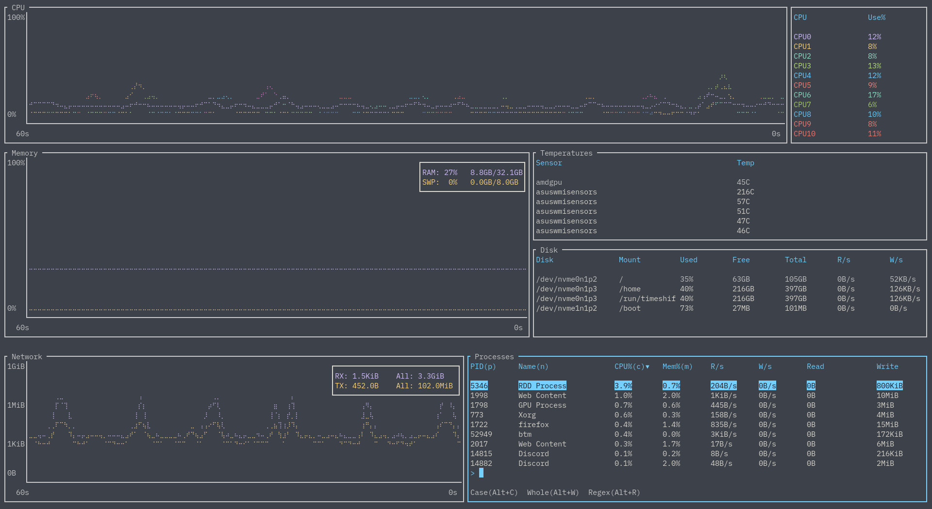
Task: Click the Total column header
Action: pos(795,260)
